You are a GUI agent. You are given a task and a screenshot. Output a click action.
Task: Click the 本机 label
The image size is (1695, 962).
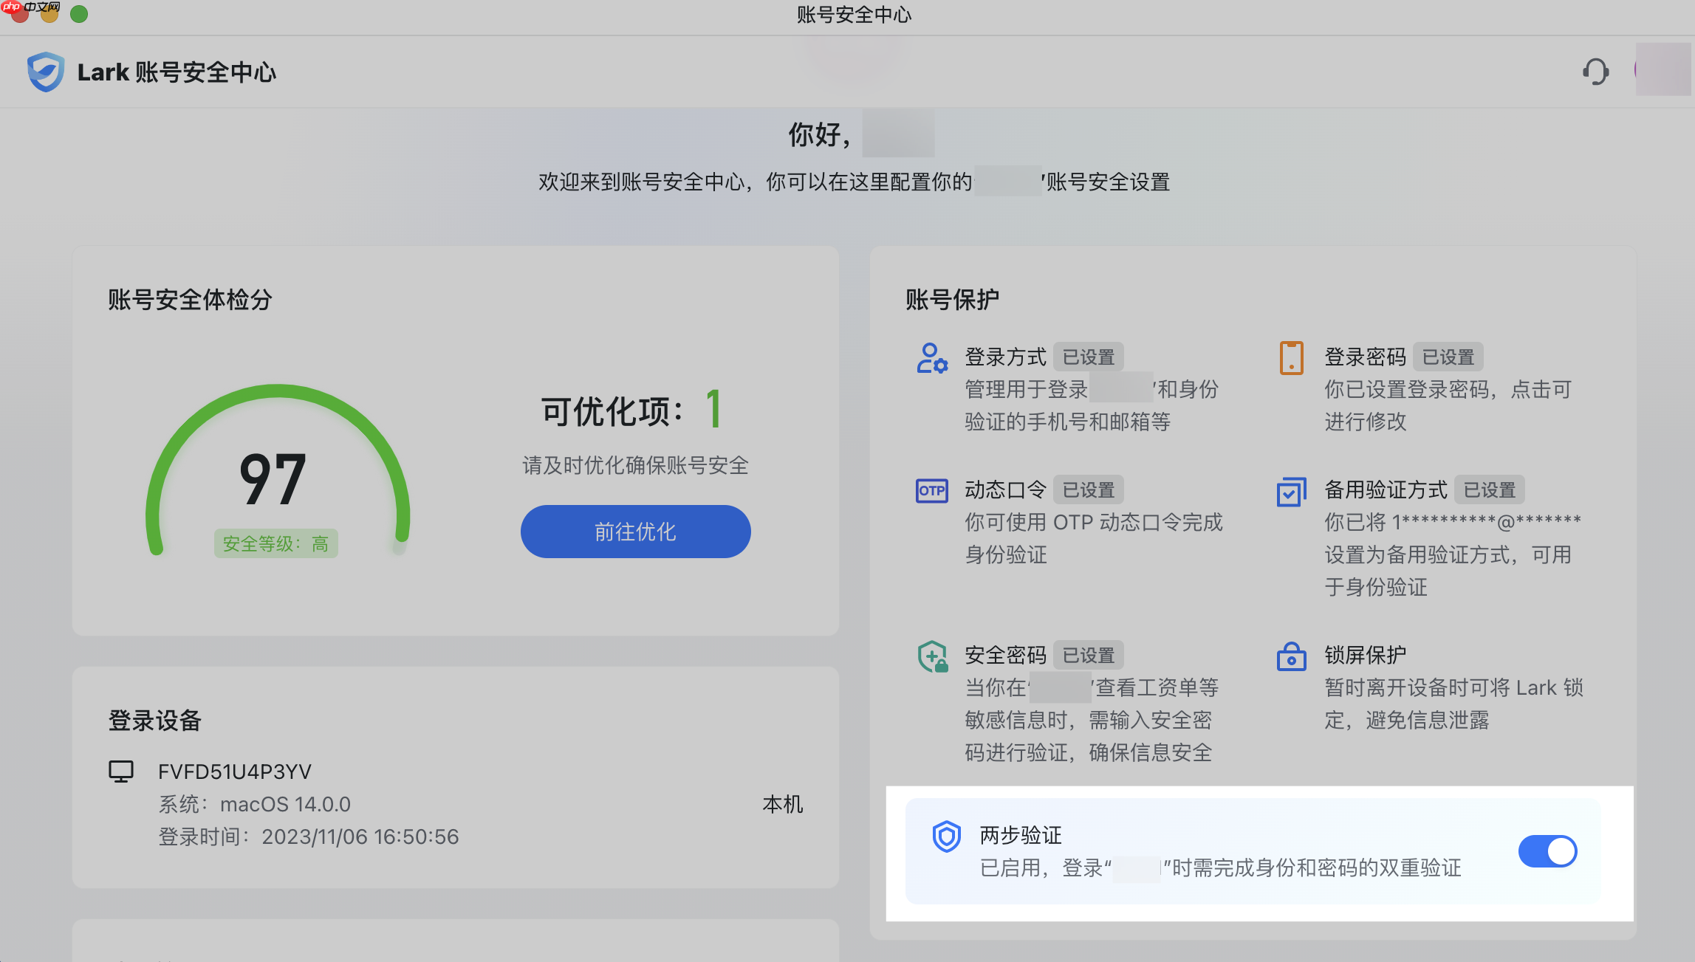[783, 804]
